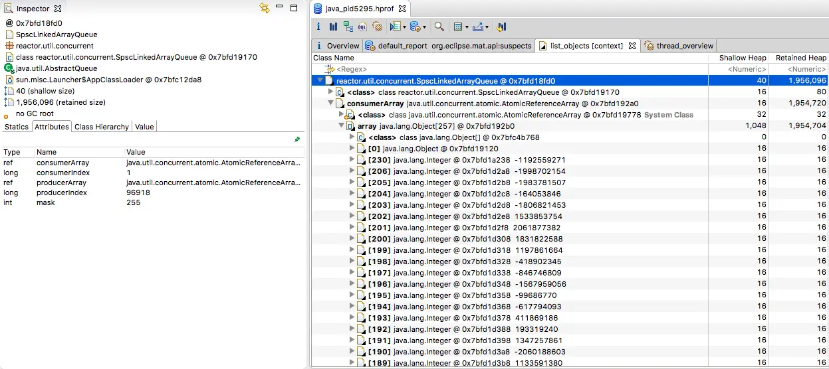Sort by Retained Heap column header
Image resolution: width=829 pixels, height=369 pixels.
coord(798,58)
